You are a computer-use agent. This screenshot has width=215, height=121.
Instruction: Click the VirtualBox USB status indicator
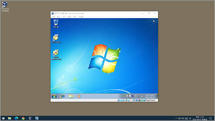click(x=129, y=100)
